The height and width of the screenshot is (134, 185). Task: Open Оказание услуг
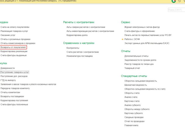(8, 35)
